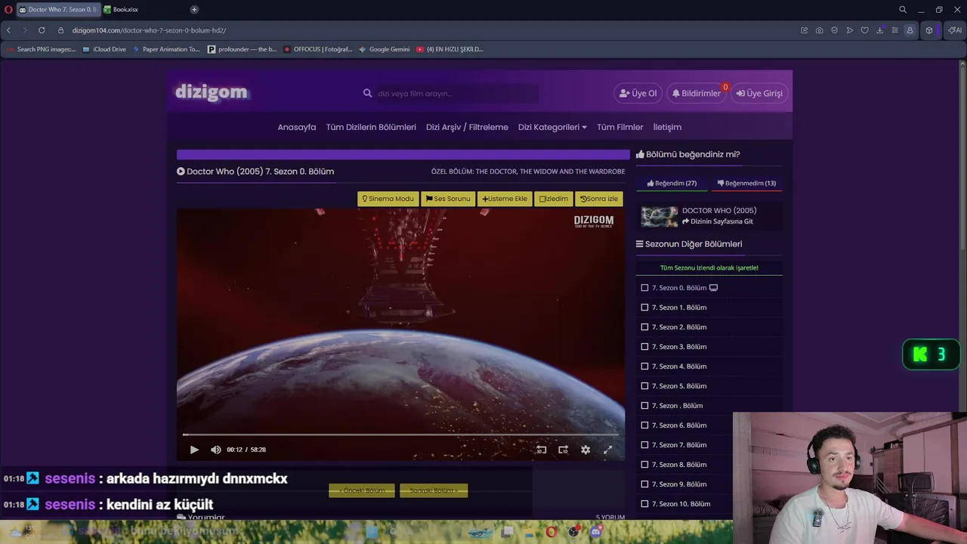Tick 7. Sezon 6. Bölüm checkbox
The height and width of the screenshot is (544, 967).
tap(644, 425)
